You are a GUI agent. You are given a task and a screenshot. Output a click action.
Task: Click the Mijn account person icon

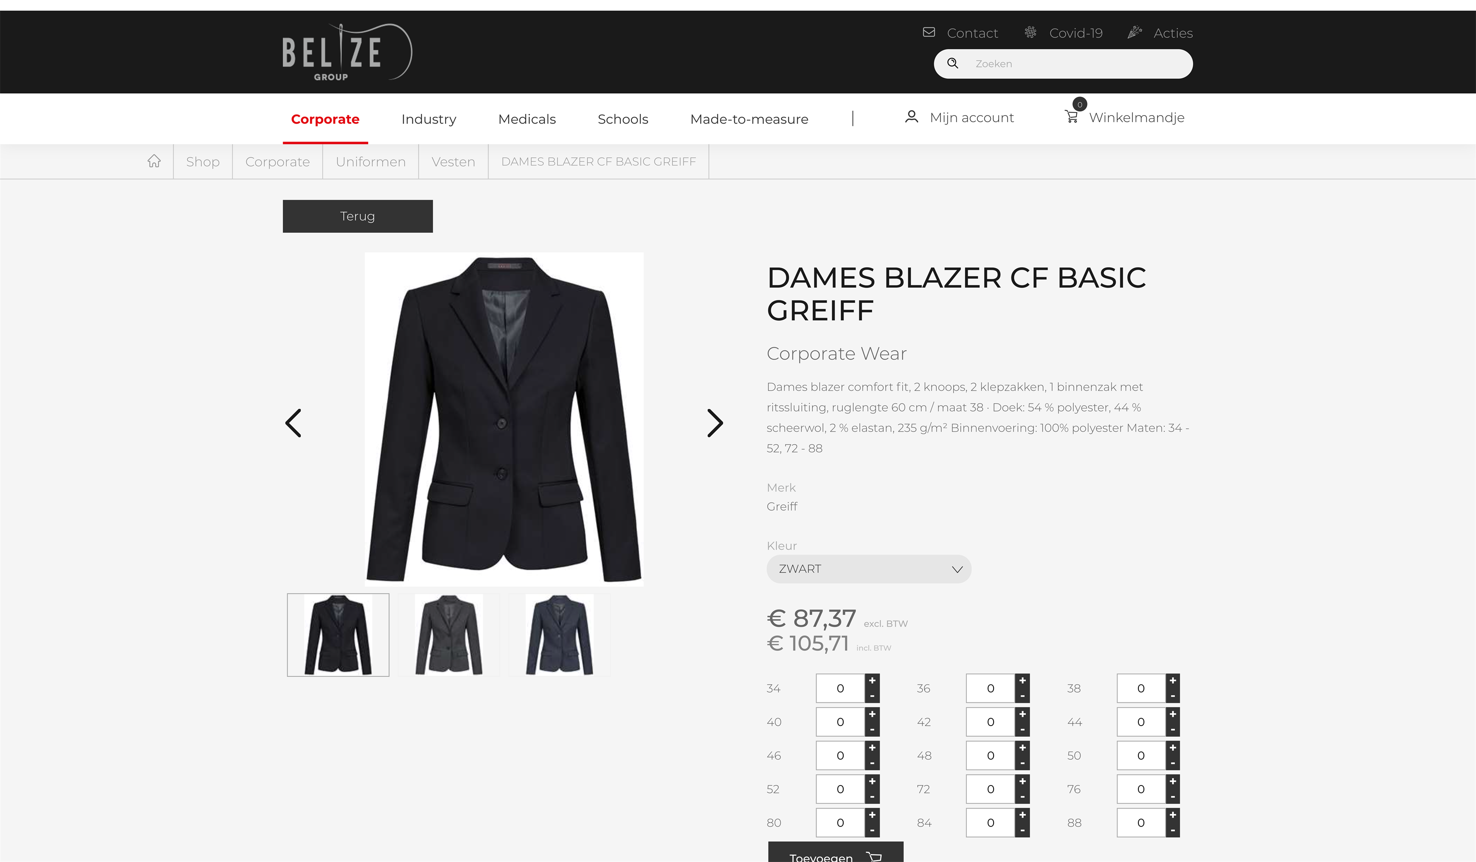pos(911,117)
